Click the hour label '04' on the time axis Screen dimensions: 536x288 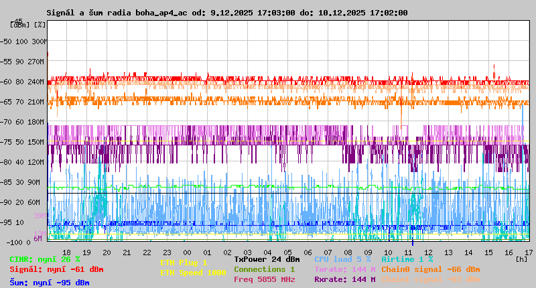coord(267,253)
